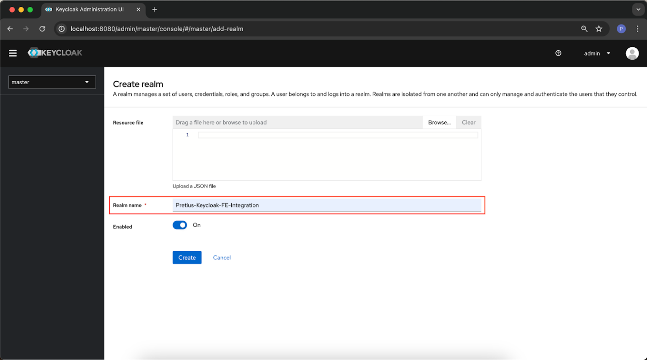Image resolution: width=647 pixels, height=360 pixels.
Task: Open the master realm selector
Action: 52,82
